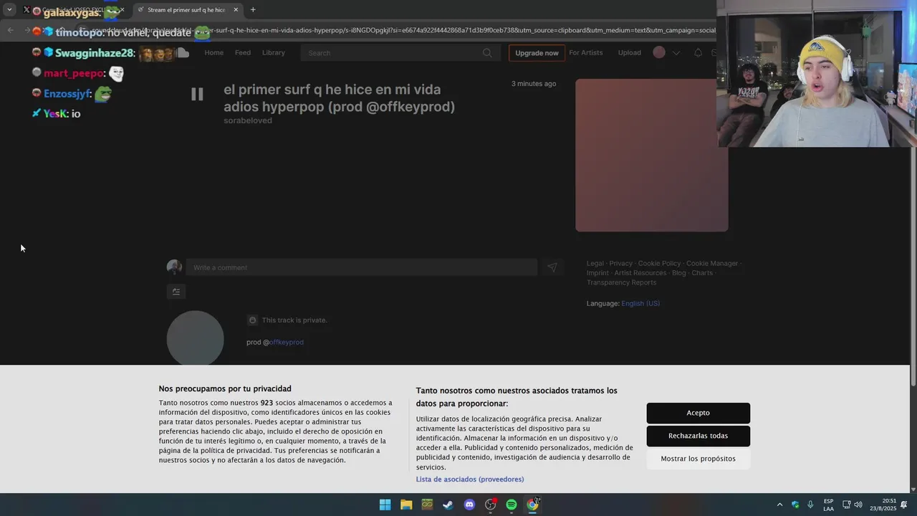
Task: Open SoundCloud search magnifier icon
Action: coord(487,53)
